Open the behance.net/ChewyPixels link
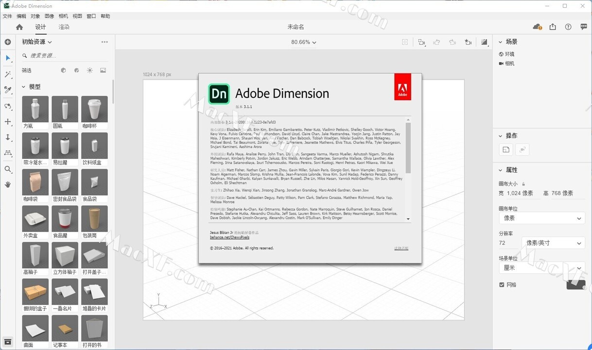This screenshot has width=592, height=350. (x=229, y=237)
